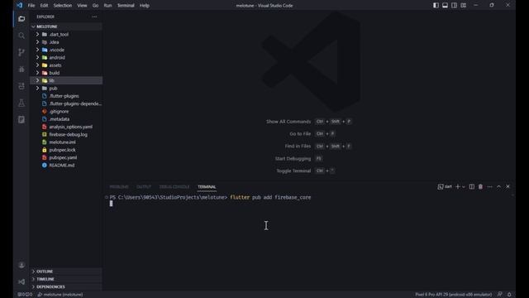The image size is (529, 298).
Task: Open the View menu
Action: tap(82, 6)
